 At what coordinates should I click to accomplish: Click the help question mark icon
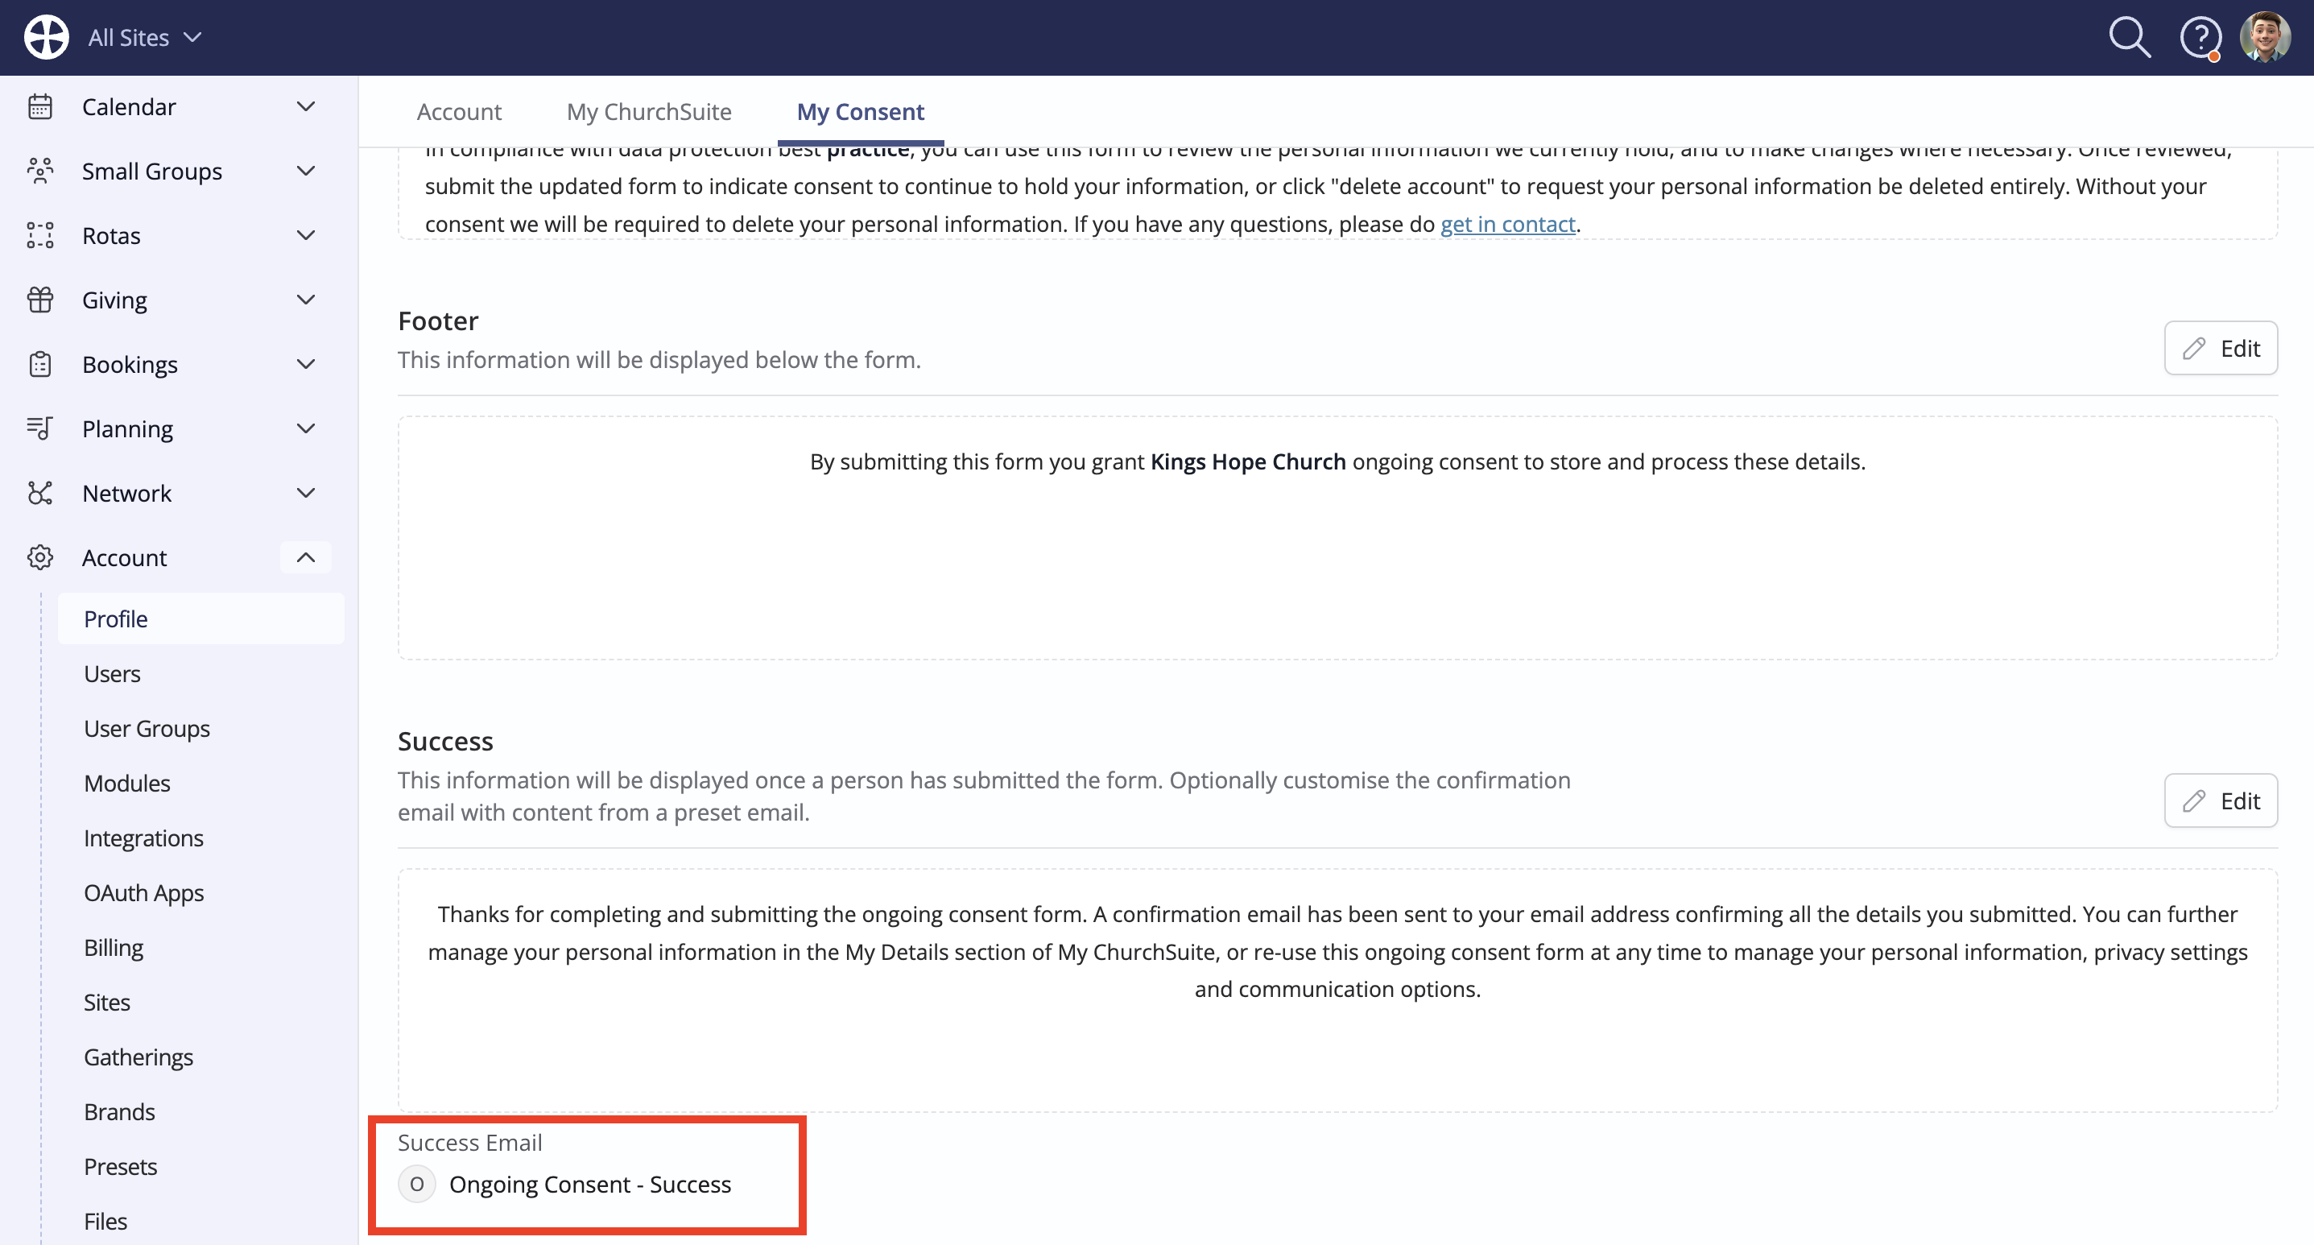tap(2200, 38)
